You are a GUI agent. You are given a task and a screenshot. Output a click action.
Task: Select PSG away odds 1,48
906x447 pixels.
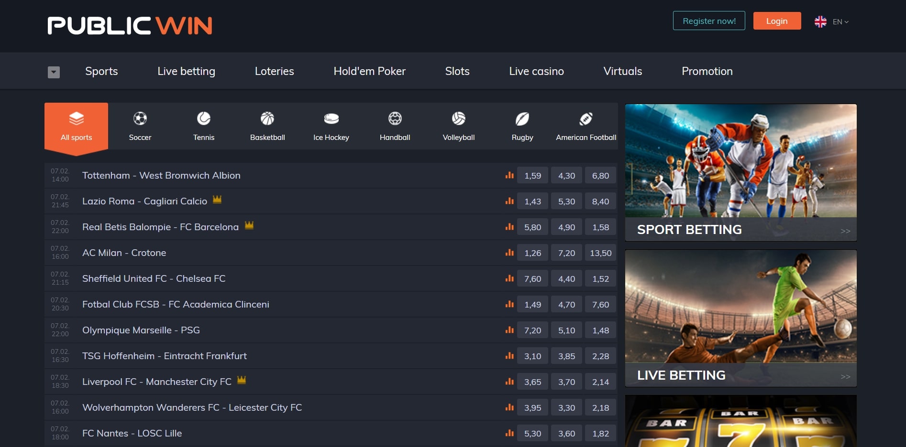(x=600, y=330)
